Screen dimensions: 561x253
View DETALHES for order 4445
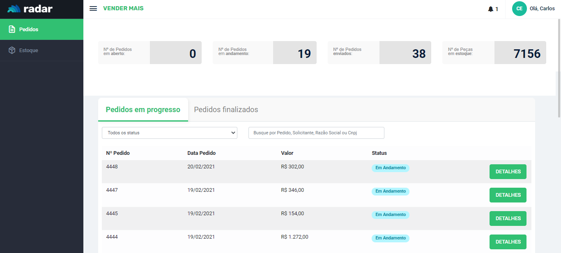click(508, 218)
